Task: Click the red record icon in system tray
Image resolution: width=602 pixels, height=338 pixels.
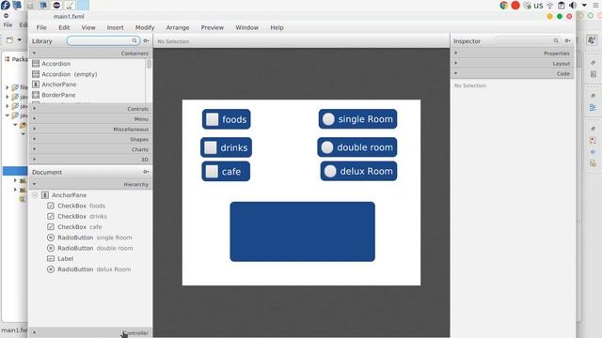Action: point(515,6)
